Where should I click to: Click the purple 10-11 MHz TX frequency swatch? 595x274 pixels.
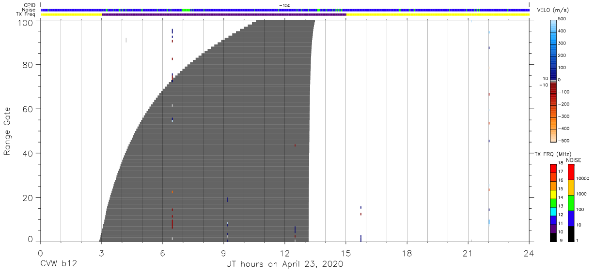click(x=553, y=228)
